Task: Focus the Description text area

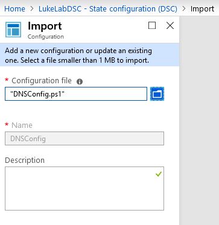Action: [84, 188]
